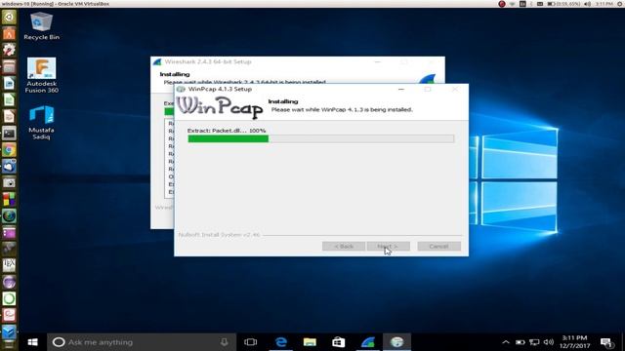Open Ubuntu battery indicator in top panel

[x=562, y=4]
